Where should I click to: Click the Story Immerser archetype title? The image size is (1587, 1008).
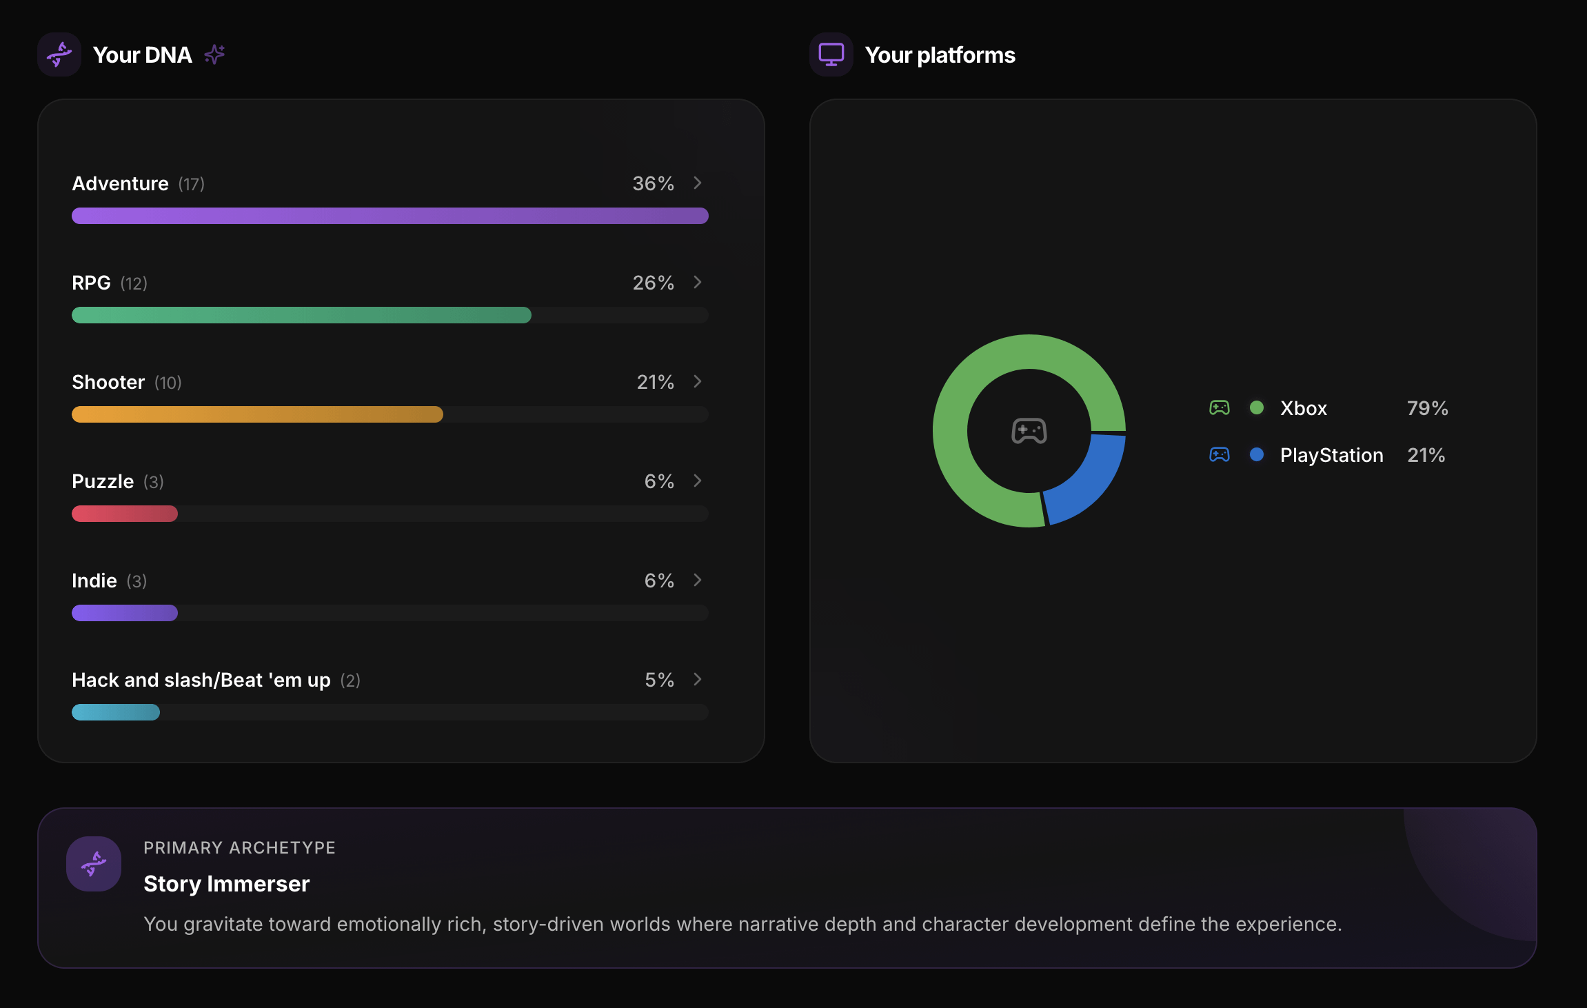coord(226,884)
